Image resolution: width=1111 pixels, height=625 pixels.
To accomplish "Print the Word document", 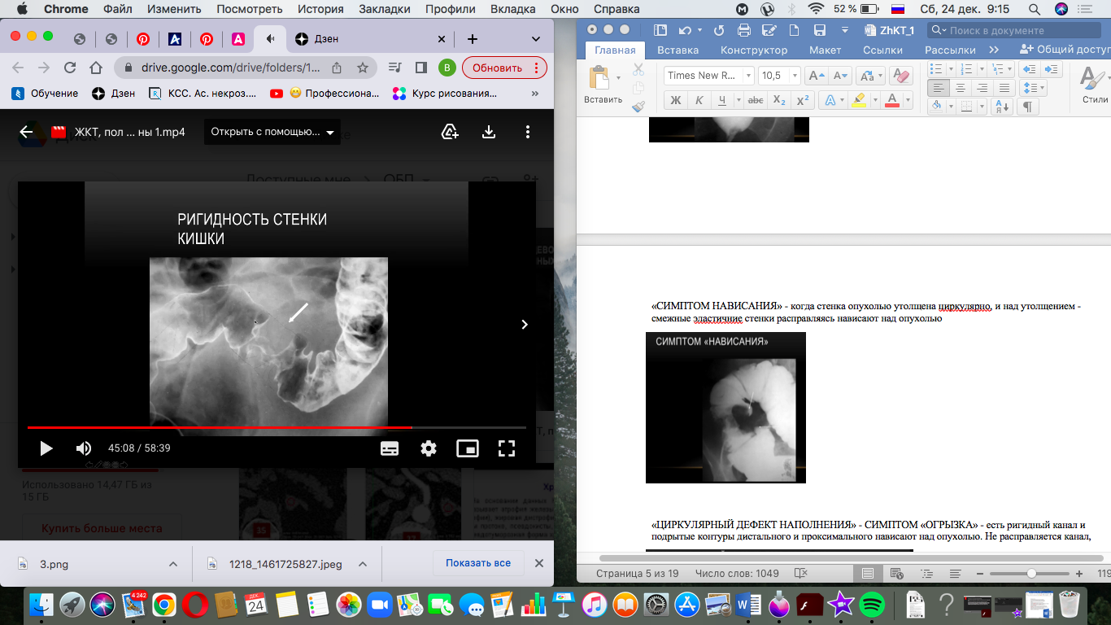I will click(743, 31).
